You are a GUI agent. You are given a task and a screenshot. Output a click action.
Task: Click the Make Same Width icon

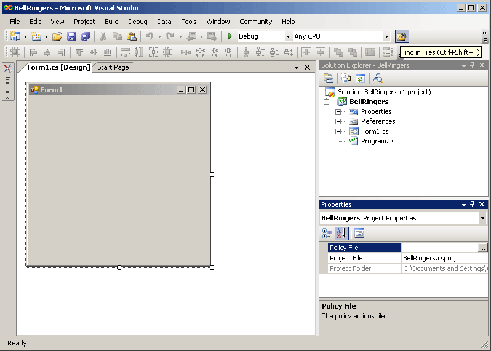point(126,52)
